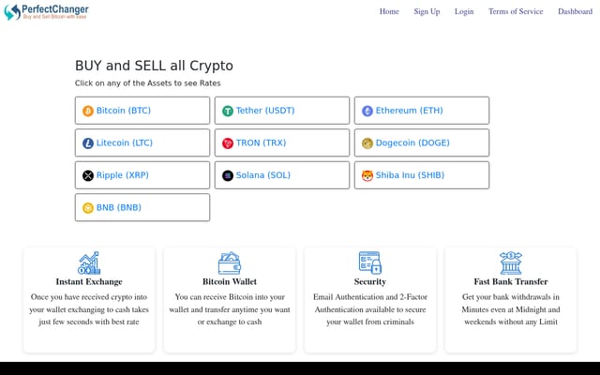The image size is (600, 375).
Task: Show rates for Shiba Inu (SHIB)
Action: click(x=422, y=175)
